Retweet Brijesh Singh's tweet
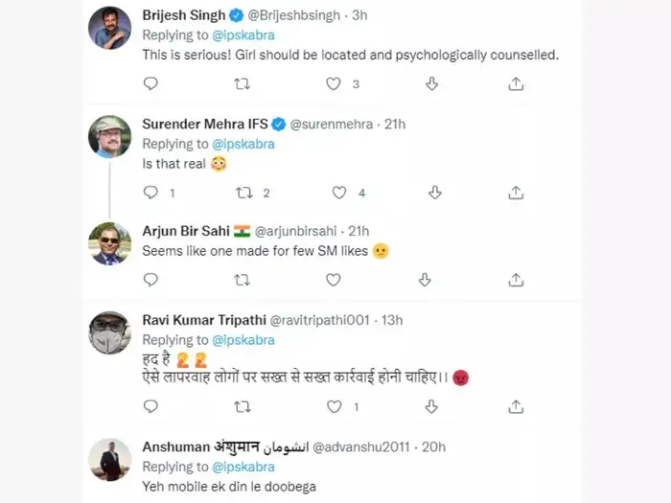Image resolution: width=671 pixels, height=503 pixels. point(242,84)
